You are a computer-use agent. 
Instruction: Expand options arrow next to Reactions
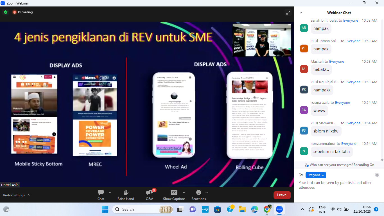coord(207,192)
